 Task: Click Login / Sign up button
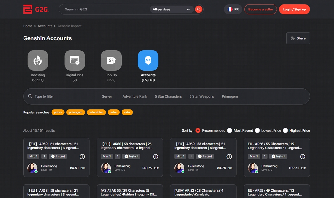tap(294, 9)
